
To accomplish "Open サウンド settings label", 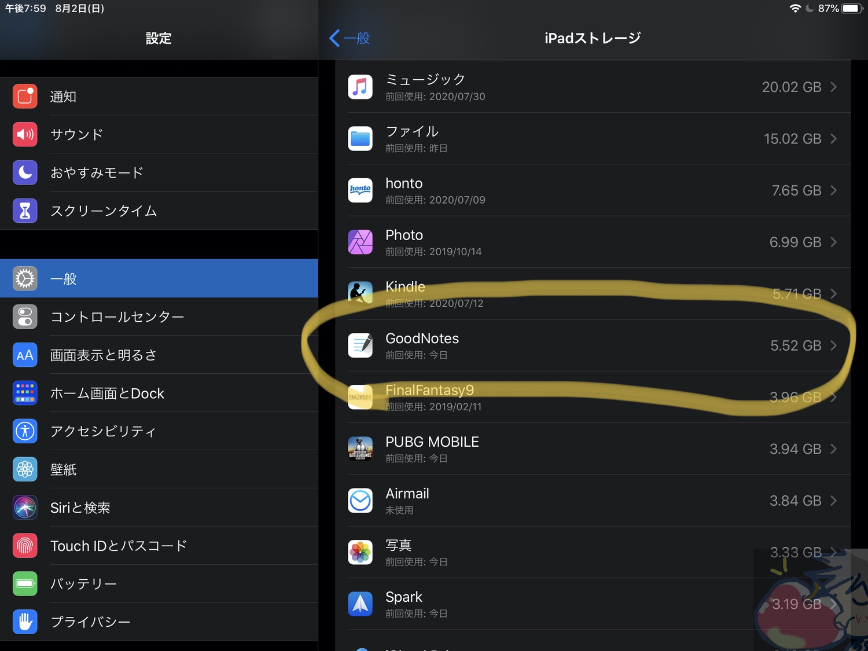I will point(76,135).
